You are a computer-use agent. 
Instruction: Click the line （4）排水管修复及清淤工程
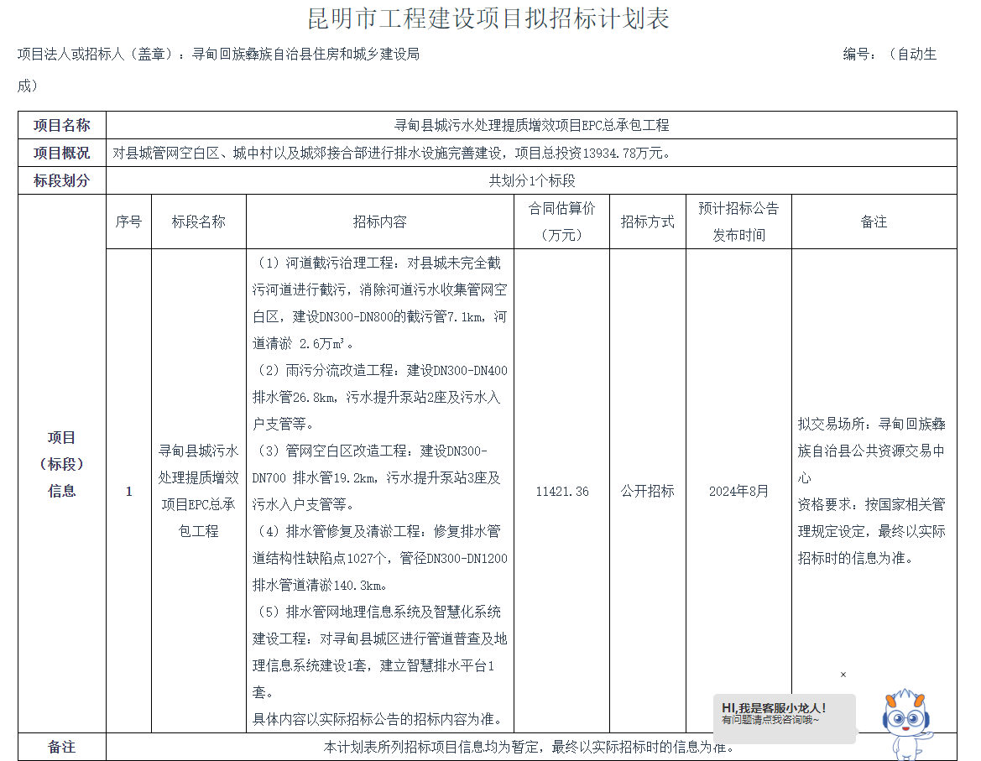[378, 531]
